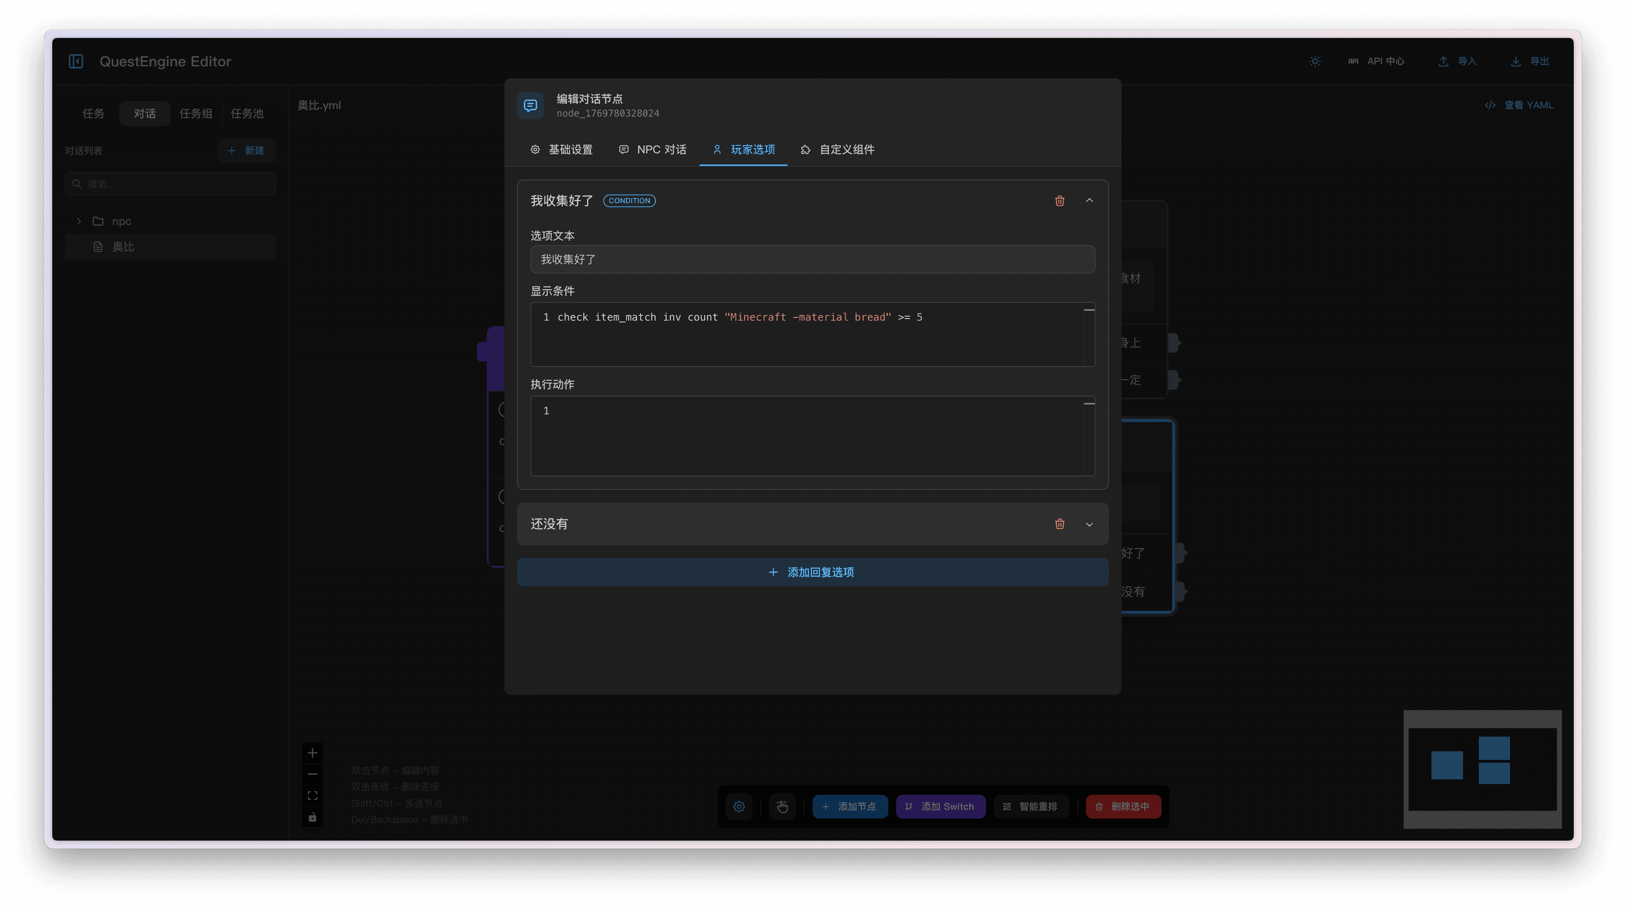The image size is (1626, 907).
Task: Click the canvas settings gear icon
Action: (738, 806)
